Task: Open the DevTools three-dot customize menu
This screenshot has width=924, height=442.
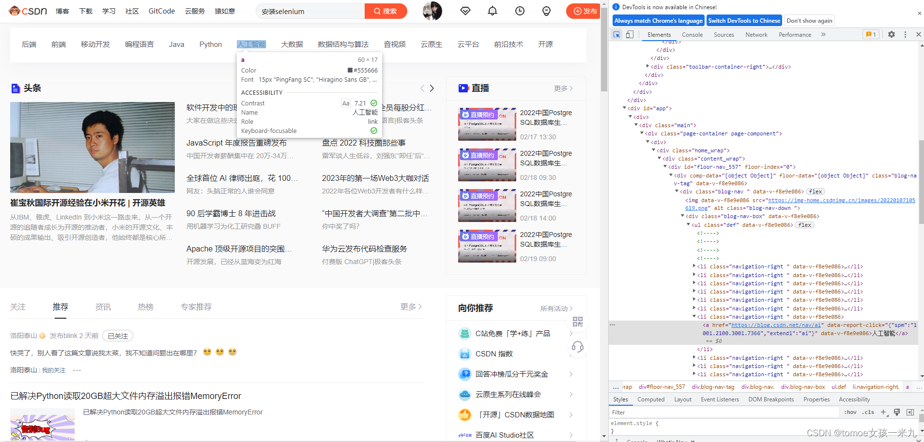Action: pos(905,34)
